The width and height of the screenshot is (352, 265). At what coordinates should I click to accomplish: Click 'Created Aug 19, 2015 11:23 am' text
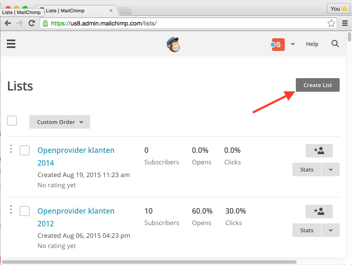83,175
